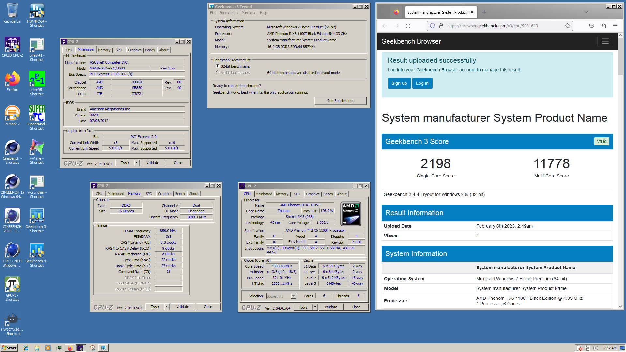Bookmark this page with the star icon
Viewport: 626px width, 352px height.
[x=568, y=26]
